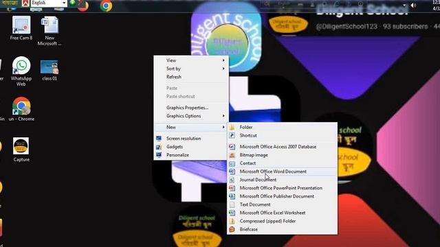Screen dimensions: 440x247
Task: Click the Screen resolution monitor icon
Action: click(x=159, y=139)
